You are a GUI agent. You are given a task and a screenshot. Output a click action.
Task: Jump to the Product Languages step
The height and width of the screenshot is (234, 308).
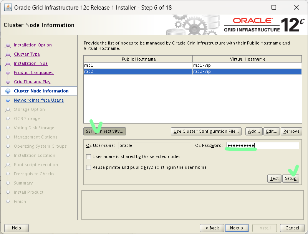point(33,73)
